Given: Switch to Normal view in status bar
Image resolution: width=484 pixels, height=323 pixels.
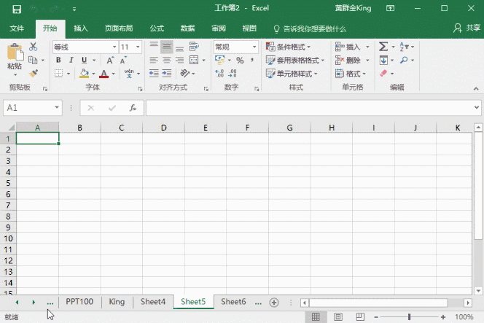Looking at the screenshot, I should point(316,317).
